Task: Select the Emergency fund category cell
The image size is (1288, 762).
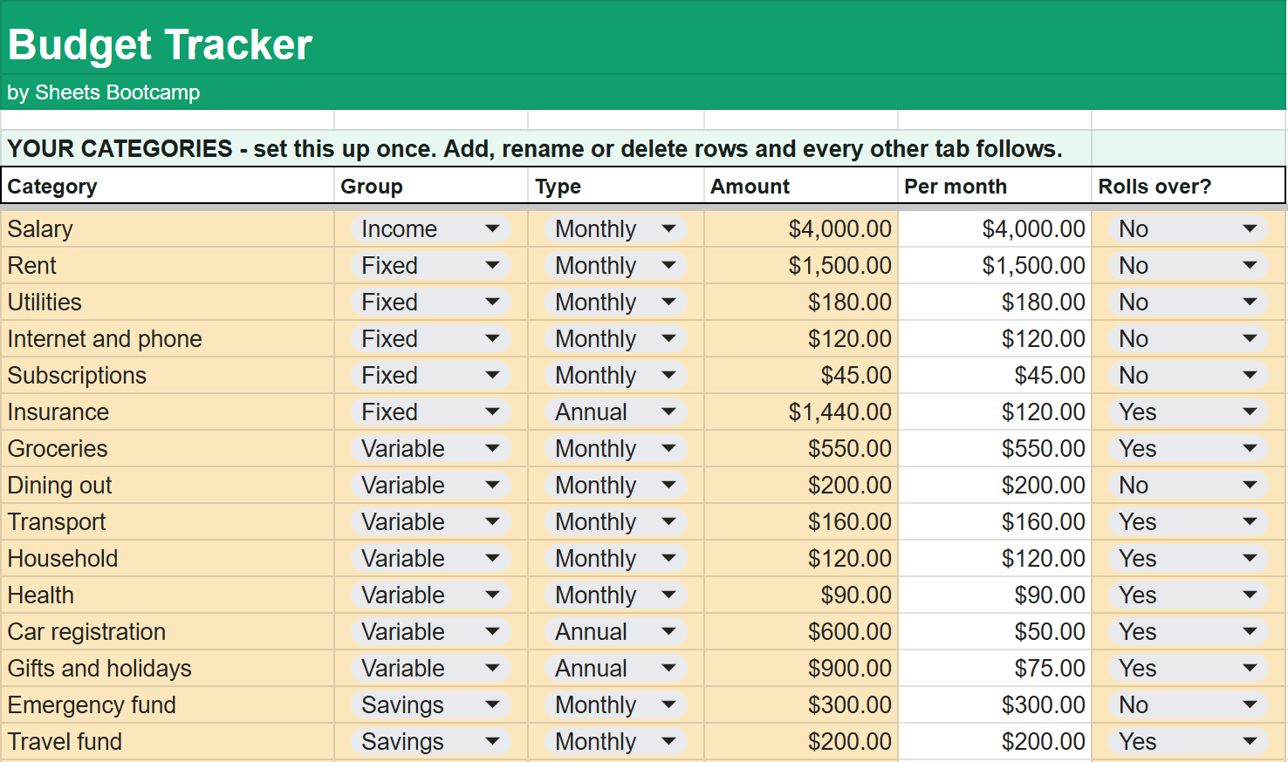Action: (x=168, y=704)
